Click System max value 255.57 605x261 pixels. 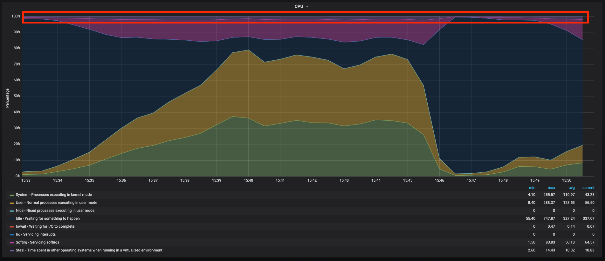[549, 195]
